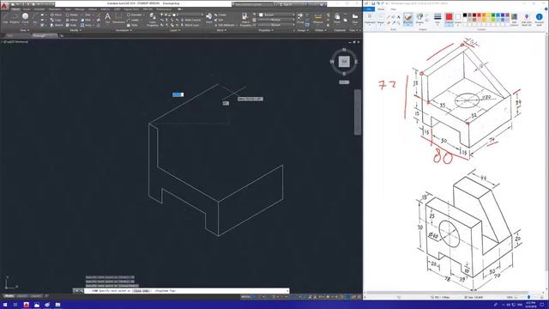The image size is (549, 309).
Task: Click the Leader tool in Annotation panel
Action: (134, 20)
